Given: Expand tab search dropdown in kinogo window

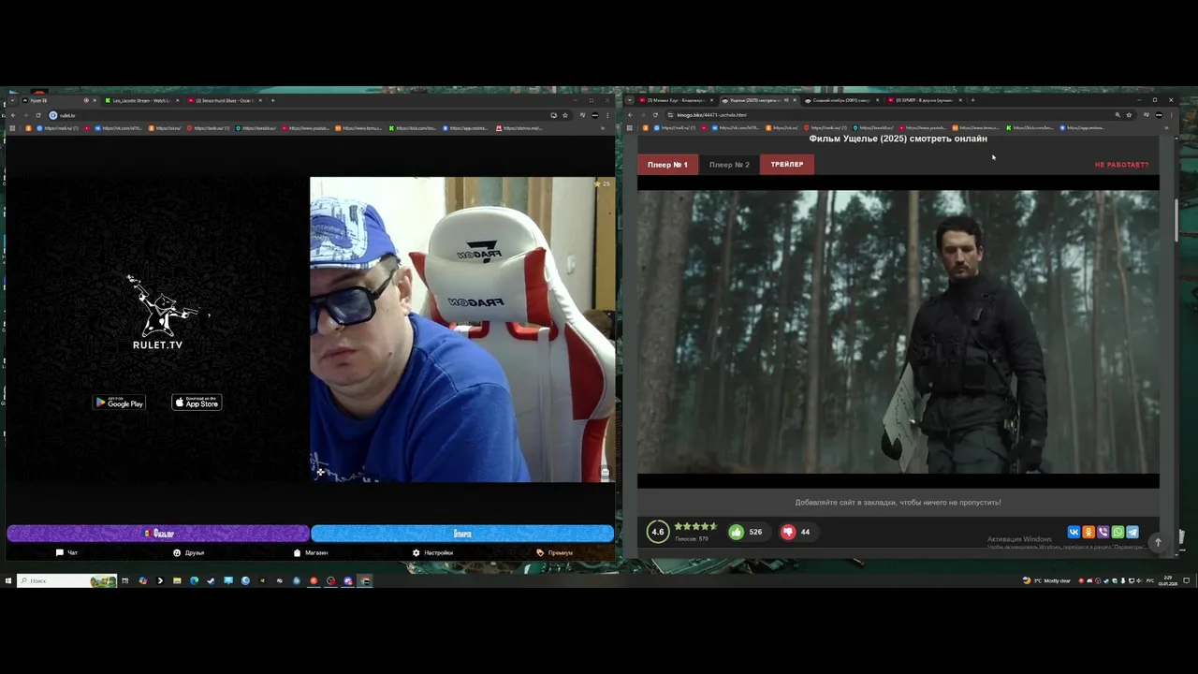Looking at the screenshot, I should tap(630, 100).
